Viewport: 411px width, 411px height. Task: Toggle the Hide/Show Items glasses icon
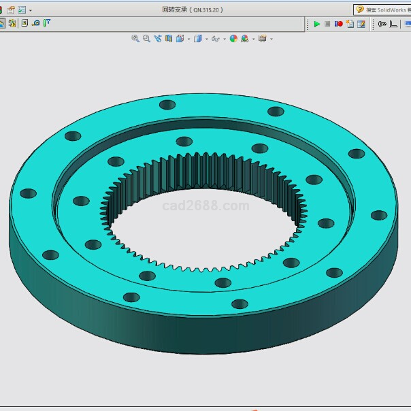click(216, 39)
